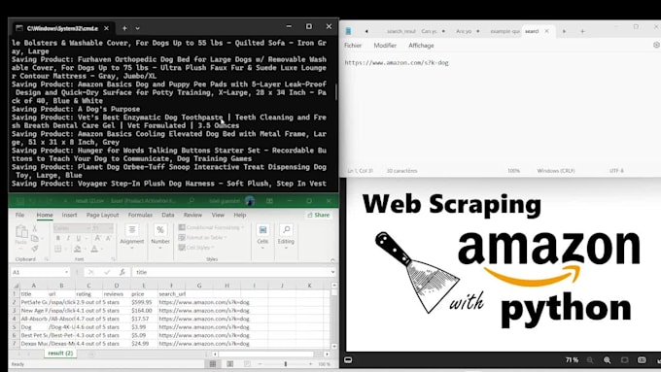The width and height of the screenshot is (661, 372).
Task: Click the Excel zoom in plus button
Action: [x=311, y=364]
